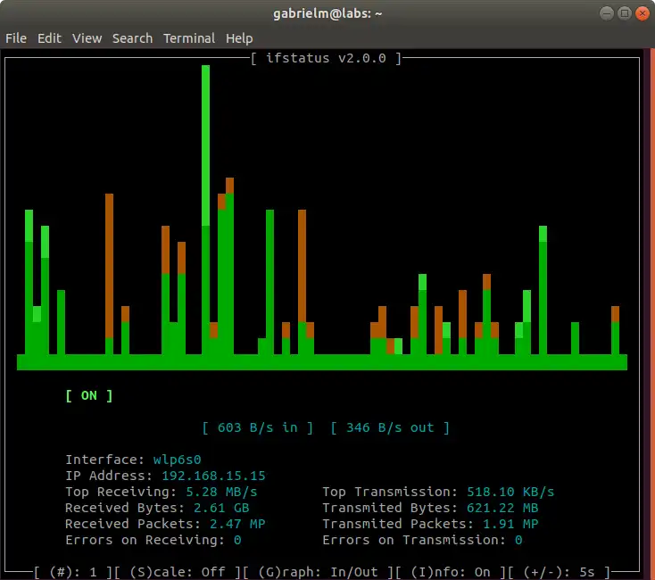Minimize the terminal window
The image size is (655, 580).
(607, 13)
